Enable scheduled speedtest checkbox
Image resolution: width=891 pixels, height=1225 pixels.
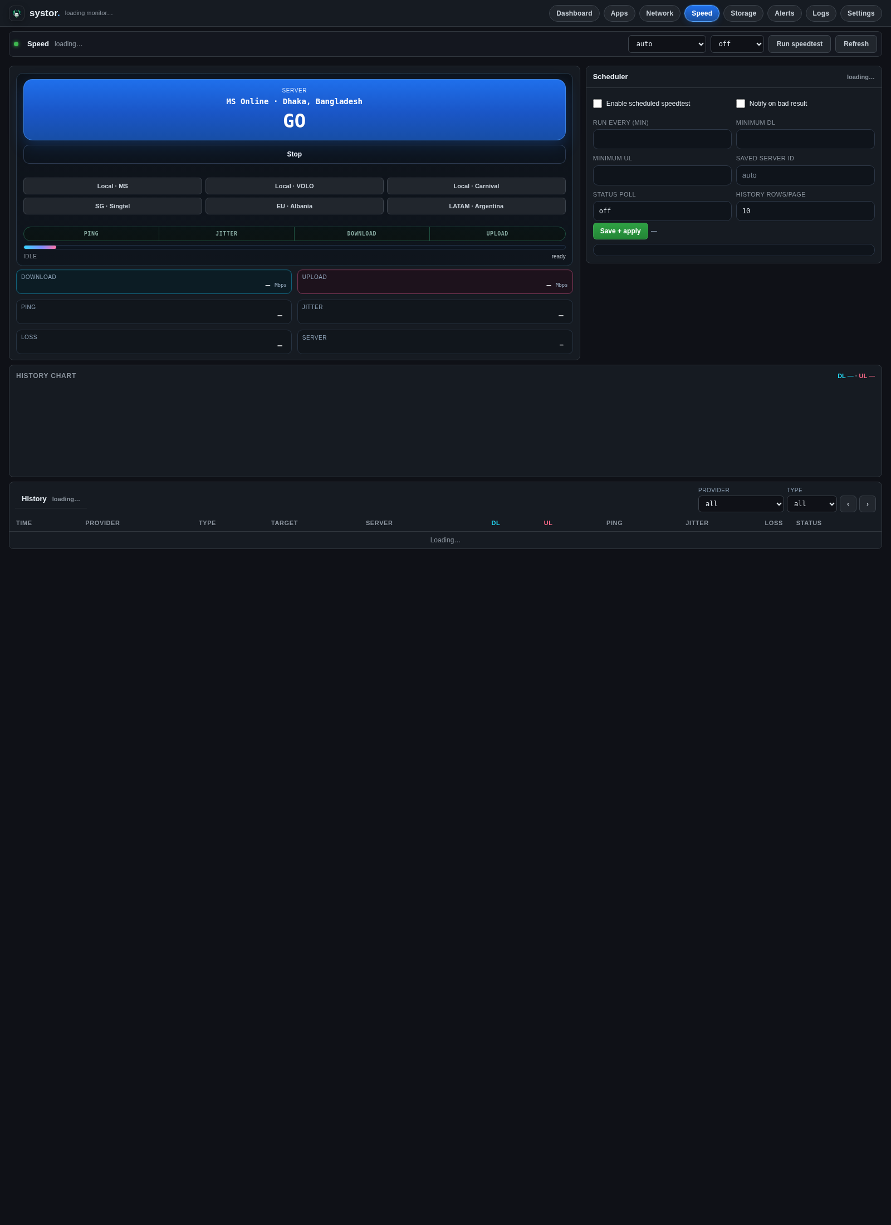point(598,104)
